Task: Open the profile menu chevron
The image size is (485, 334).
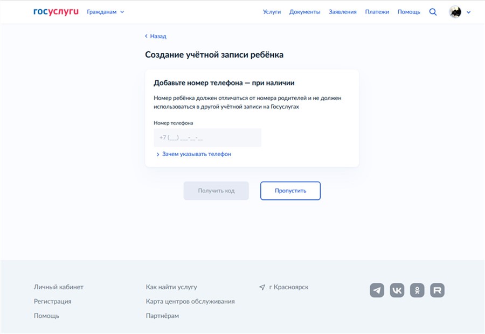Action: (469, 12)
